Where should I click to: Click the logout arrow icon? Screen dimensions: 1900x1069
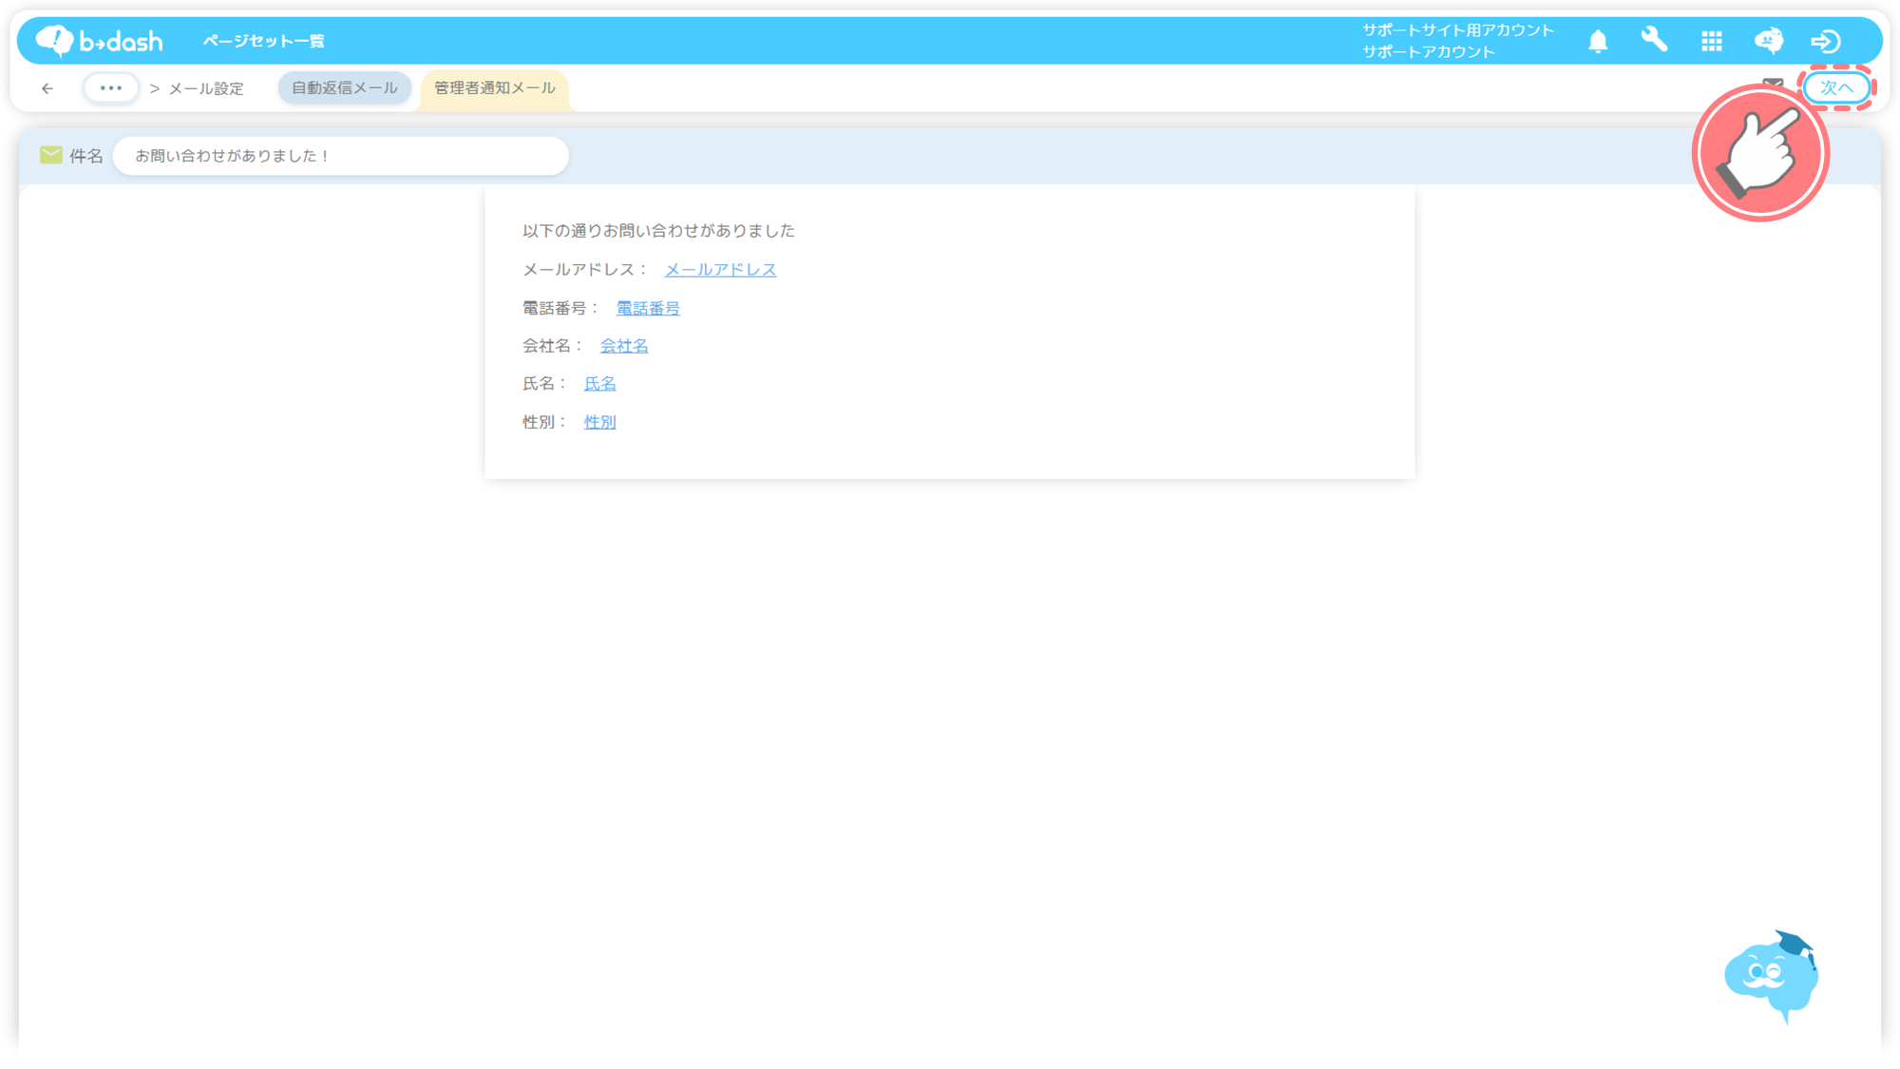(1825, 41)
